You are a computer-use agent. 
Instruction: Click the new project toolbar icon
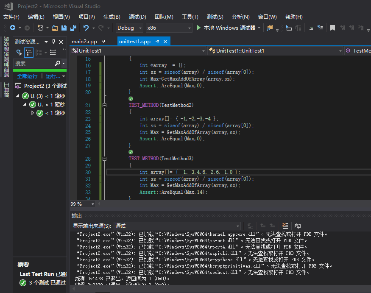click(40, 28)
